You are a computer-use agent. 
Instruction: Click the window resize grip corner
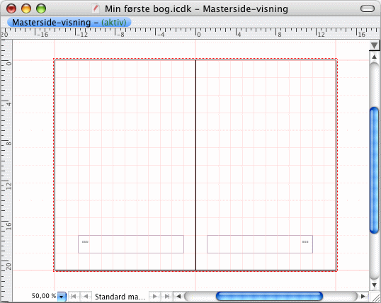click(375, 297)
